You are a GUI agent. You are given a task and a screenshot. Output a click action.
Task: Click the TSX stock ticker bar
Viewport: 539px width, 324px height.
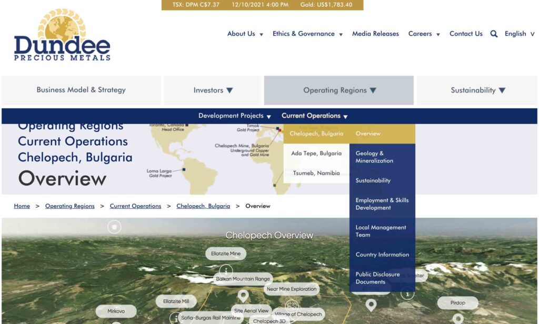[x=262, y=5]
